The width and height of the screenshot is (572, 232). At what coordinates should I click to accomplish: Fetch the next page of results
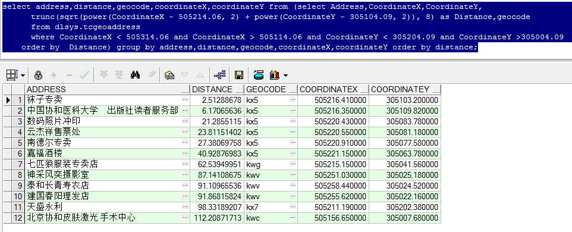click(x=103, y=75)
